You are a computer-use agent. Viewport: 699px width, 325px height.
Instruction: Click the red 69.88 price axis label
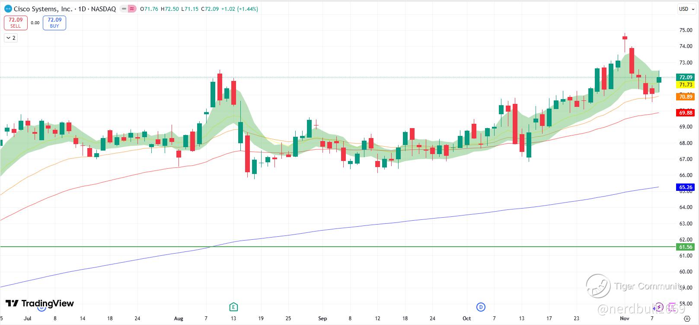[x=686, y=113]
